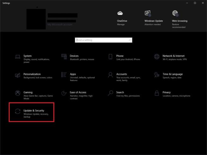Viewport: 207px width, 155px height.
Task: Select the Search magnifier category icon
Action: pos(110,93)
